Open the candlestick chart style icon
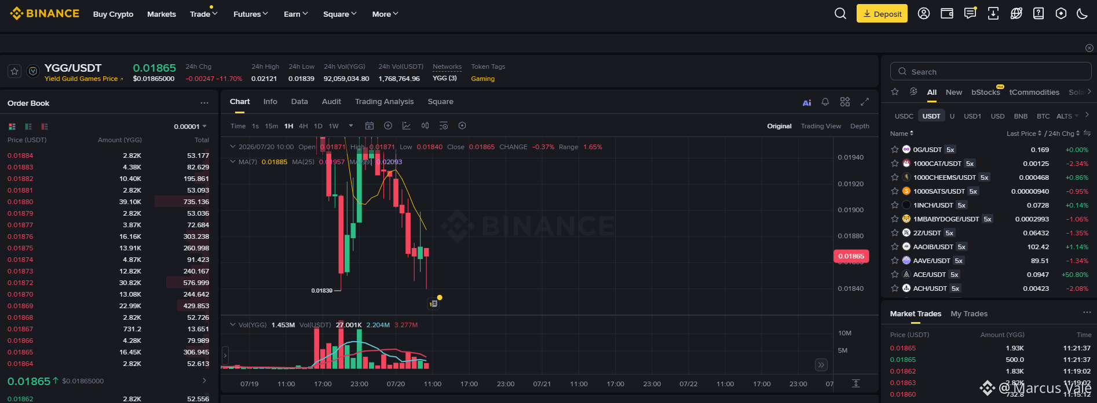The height and width of the screenshot is (403, 1097). pyautogui.click(x=425, y=125)
